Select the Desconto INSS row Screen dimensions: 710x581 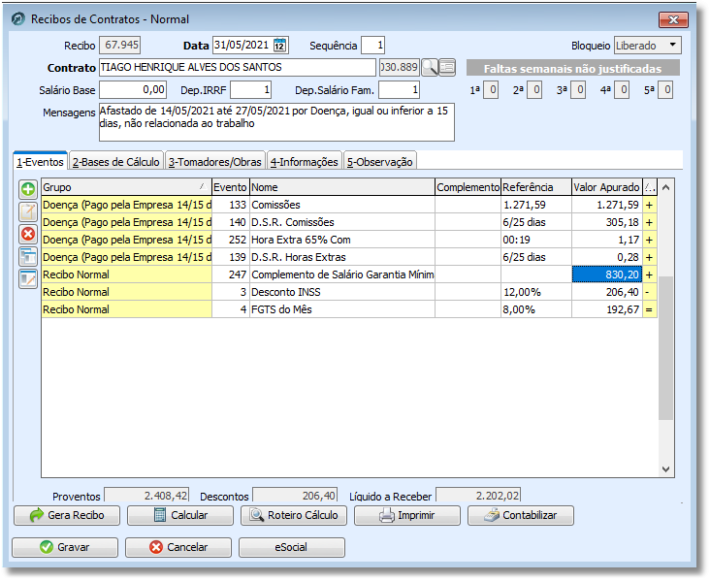click(x=348, y=292)
